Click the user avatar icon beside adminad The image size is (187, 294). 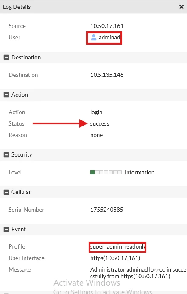tap(93, 37)
